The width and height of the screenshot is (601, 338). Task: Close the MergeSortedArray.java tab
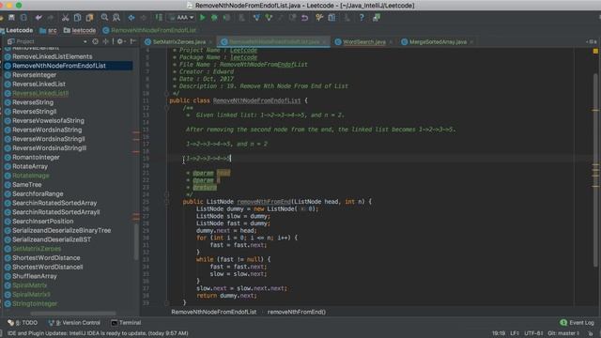tap(471, 42)
